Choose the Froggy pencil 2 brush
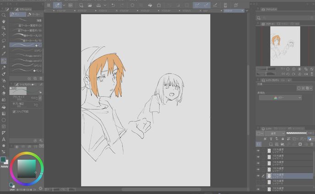Viewport: 315px width, 194px height. [27, 55]
